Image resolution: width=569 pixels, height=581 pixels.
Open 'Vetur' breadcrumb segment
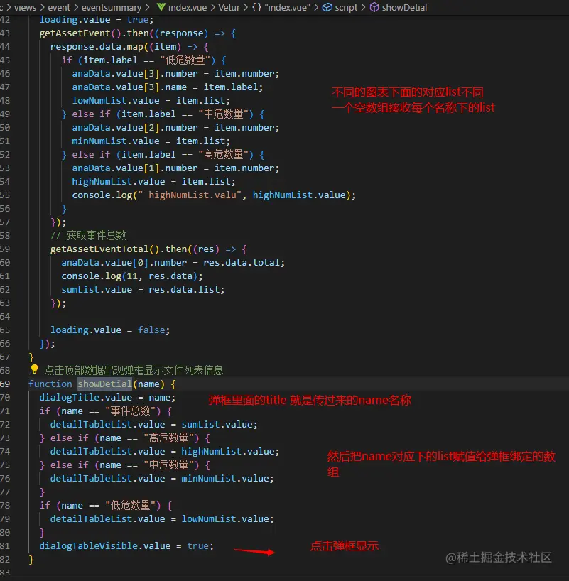(229, 7)
